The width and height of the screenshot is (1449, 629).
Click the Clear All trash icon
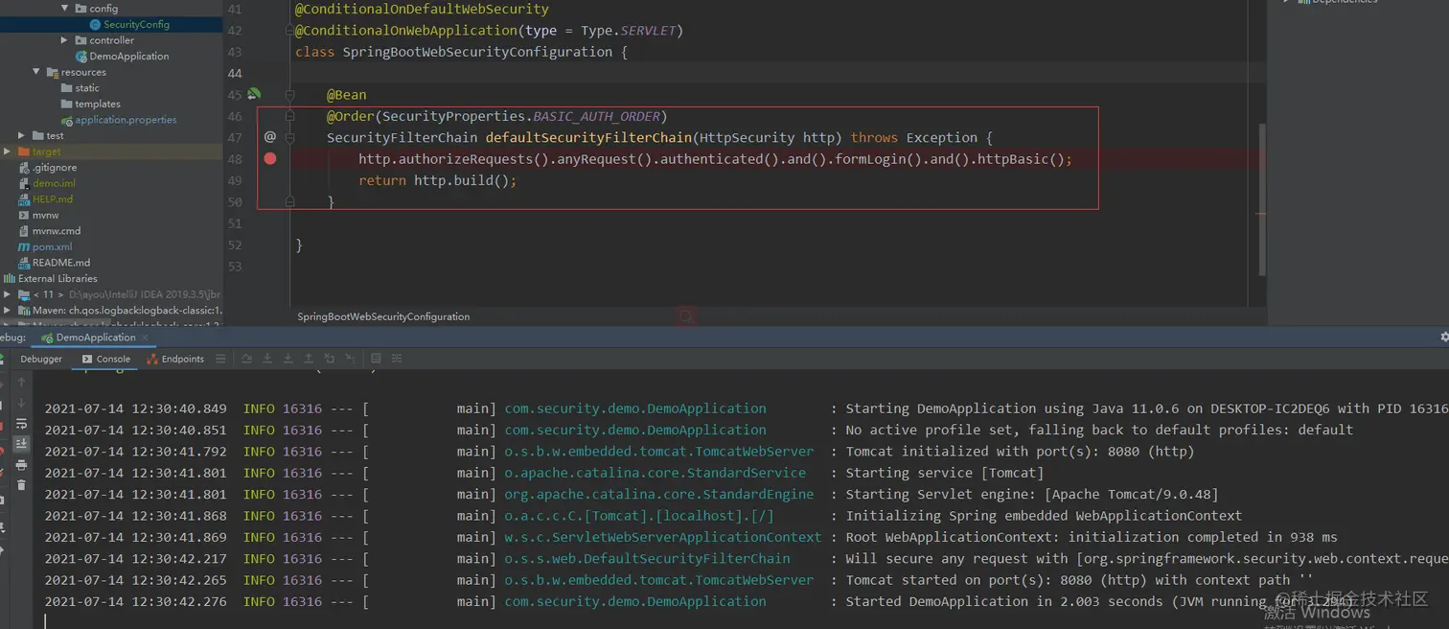21,485
